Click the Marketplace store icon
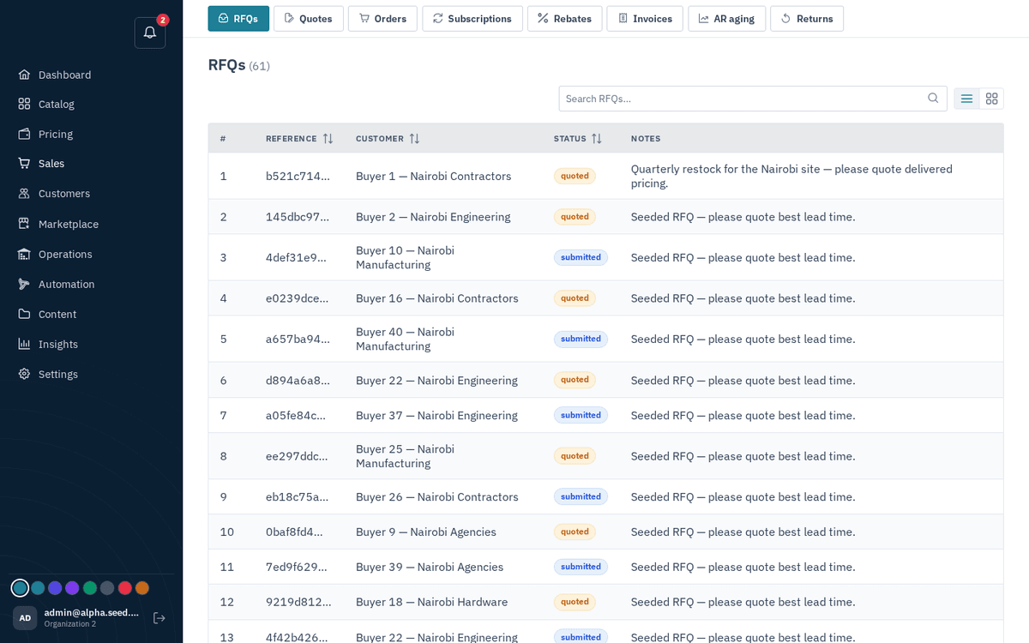The height and width of the screenshot is (643, 1029). coord(24,224)
